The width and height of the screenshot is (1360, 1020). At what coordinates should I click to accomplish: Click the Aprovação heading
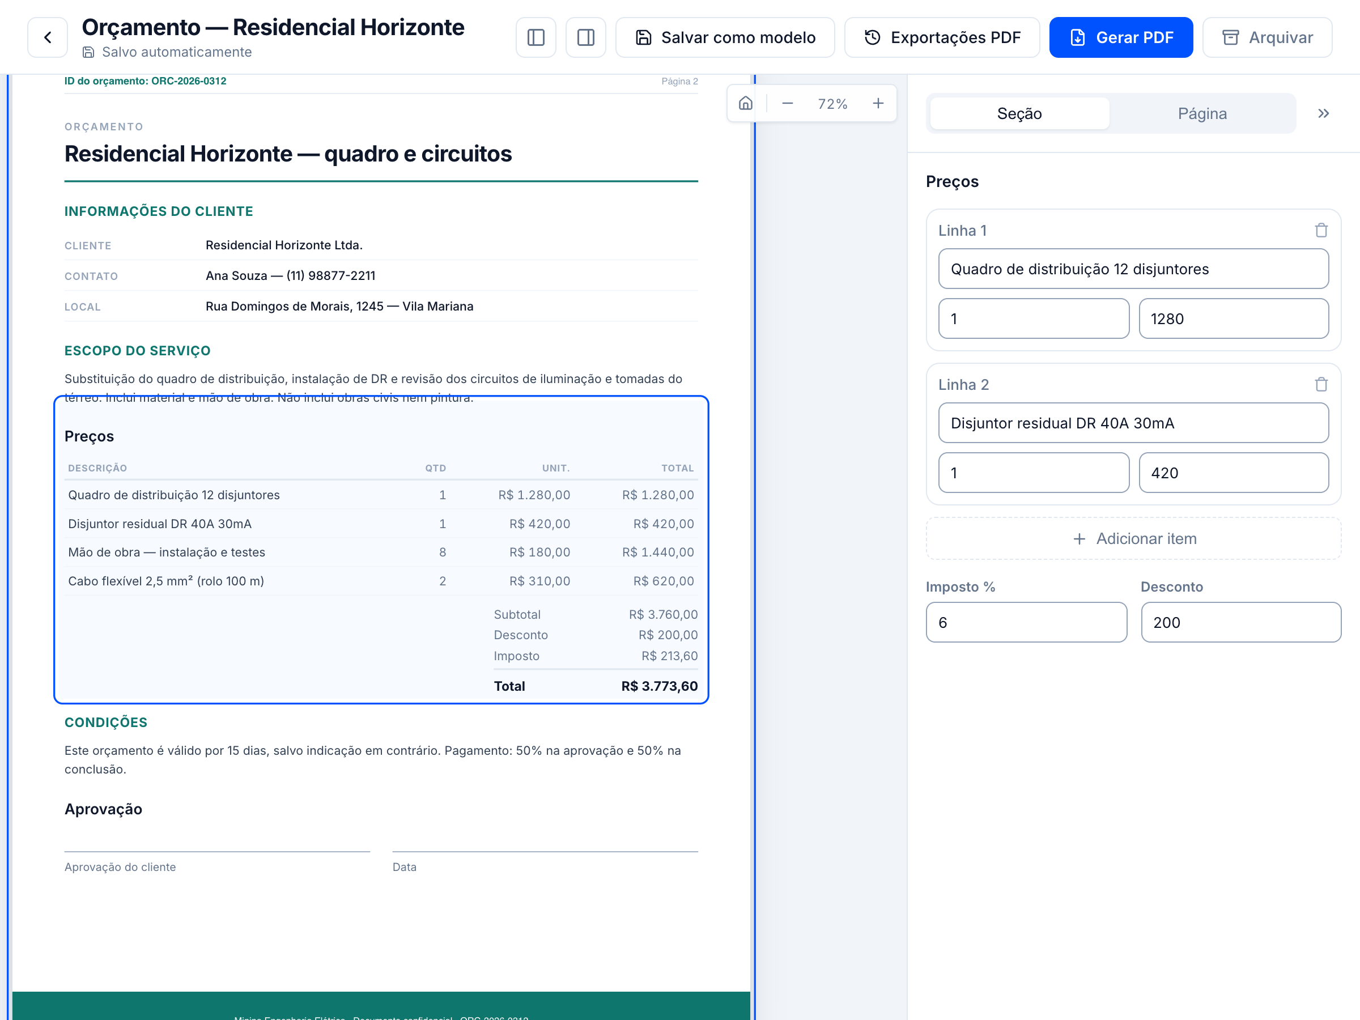(103, 810)
